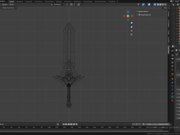180x135 pixels.
Task: Open the Object Constraints tab icon
Action: click(172, 93)
